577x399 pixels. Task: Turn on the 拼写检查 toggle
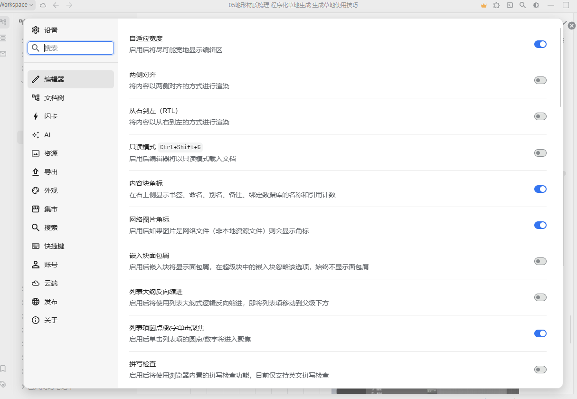540,370
